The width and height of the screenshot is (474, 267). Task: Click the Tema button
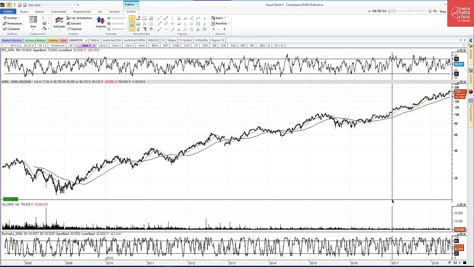pos(443,11)
